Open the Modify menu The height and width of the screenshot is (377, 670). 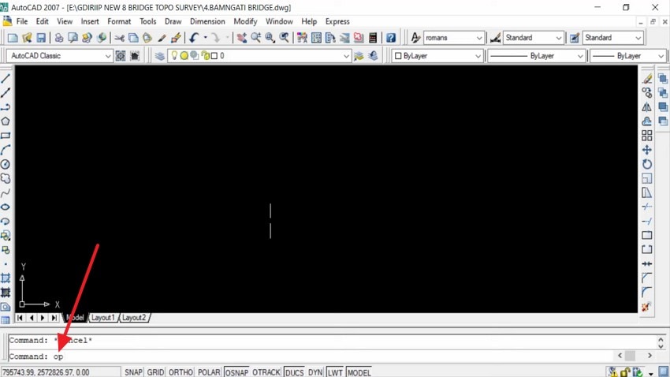(245, 21)
